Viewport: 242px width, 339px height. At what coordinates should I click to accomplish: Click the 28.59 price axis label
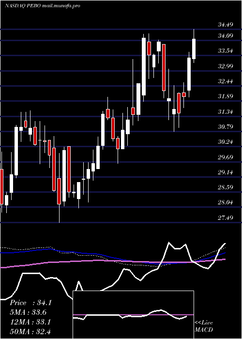tap(226, 187)
